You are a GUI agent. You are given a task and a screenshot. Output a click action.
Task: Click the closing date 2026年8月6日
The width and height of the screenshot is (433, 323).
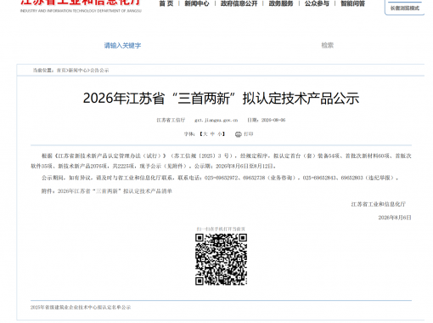395,218
